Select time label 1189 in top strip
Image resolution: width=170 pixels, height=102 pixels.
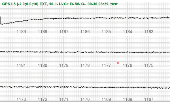point(21,32)
